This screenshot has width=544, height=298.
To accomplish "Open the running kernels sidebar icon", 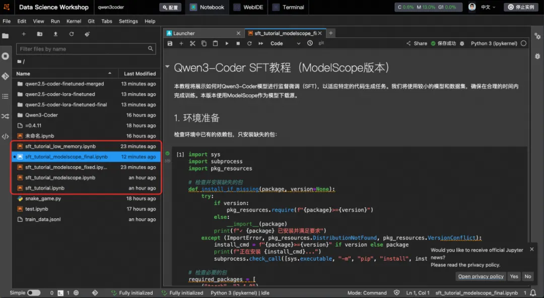I will click(5, 56).
